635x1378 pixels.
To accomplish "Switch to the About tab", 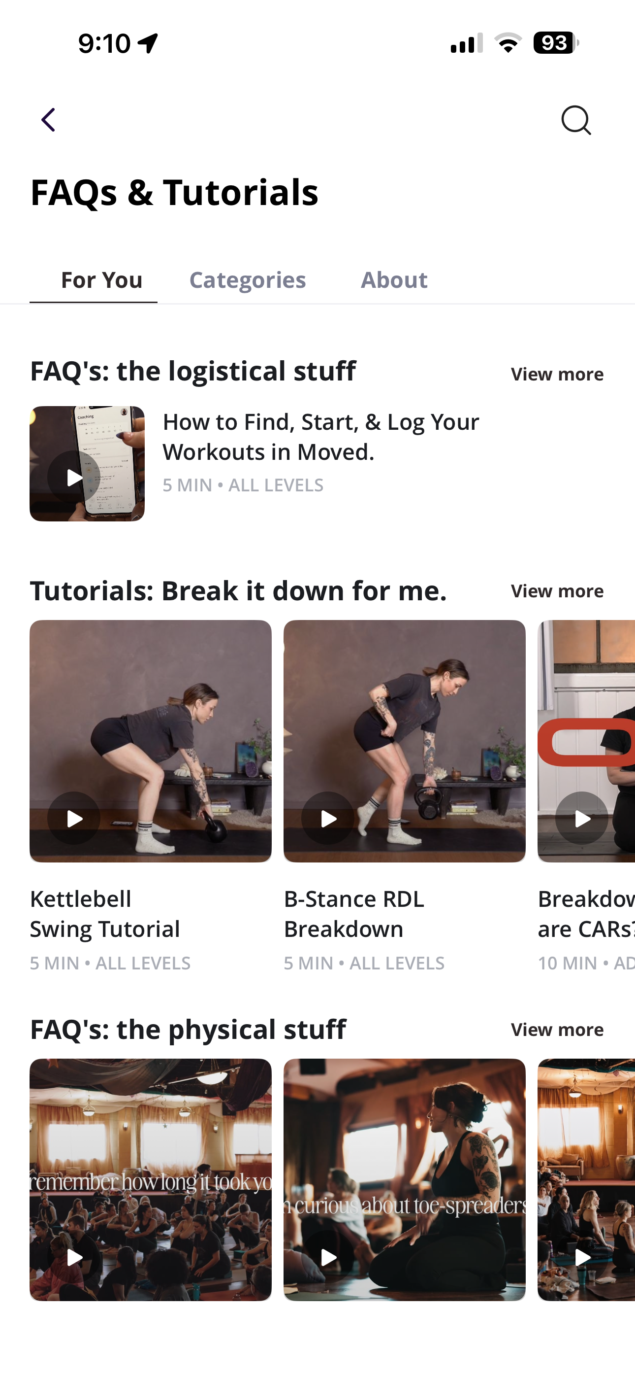I will pos(394,280).
